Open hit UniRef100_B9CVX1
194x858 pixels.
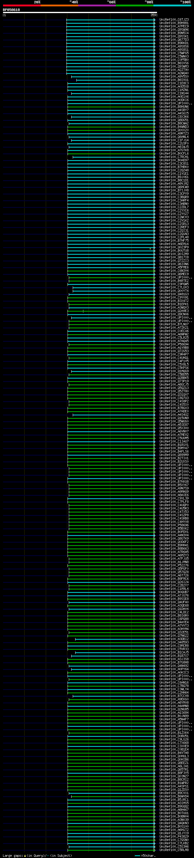click(x=174, y=793)
